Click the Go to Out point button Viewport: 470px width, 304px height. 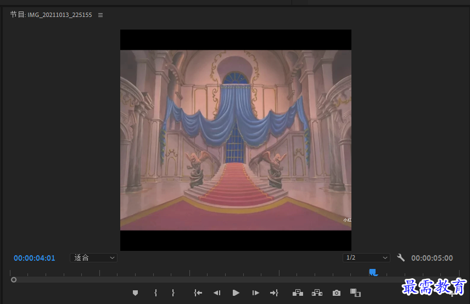click(275, 293)
